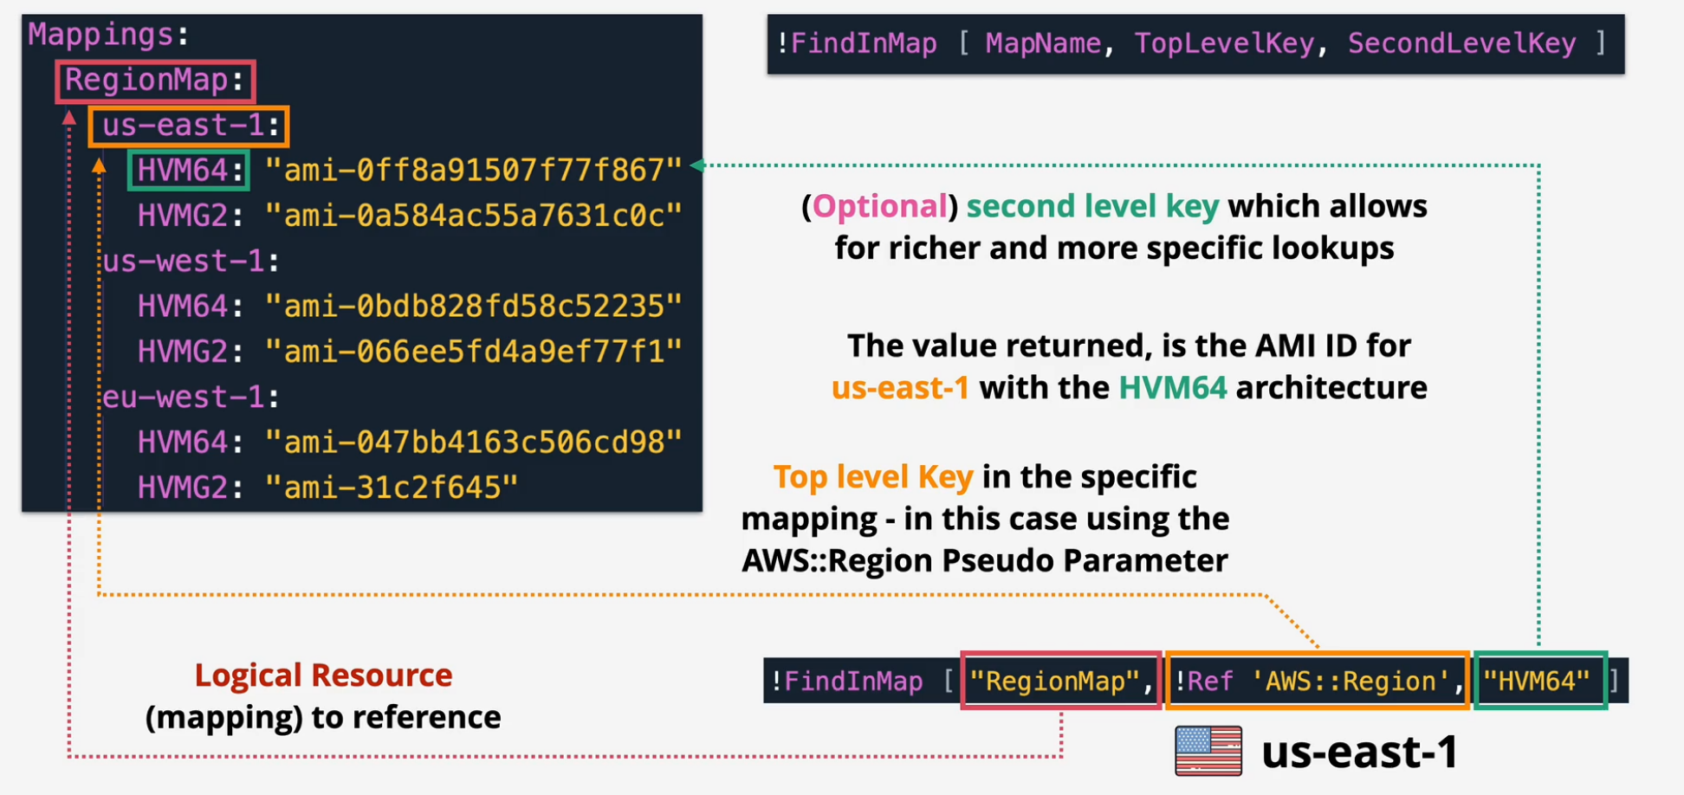Click the 'eu-west-1:' key in the code
Viewport: 1684px width, 795px height.
[x=191, y=397]
